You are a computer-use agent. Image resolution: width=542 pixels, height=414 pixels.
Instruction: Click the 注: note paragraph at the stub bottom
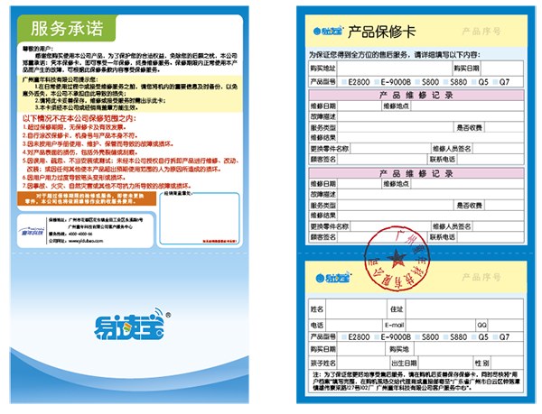(x=416, y=382)
